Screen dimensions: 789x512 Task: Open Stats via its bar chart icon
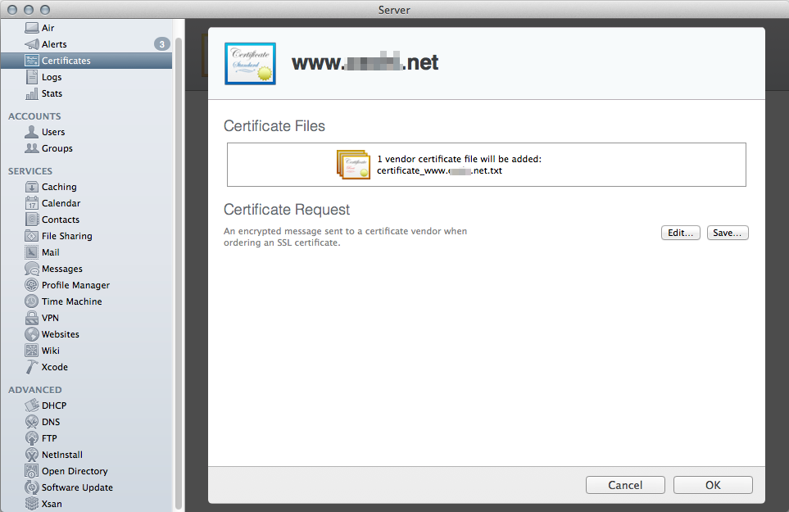pos(32,93)
